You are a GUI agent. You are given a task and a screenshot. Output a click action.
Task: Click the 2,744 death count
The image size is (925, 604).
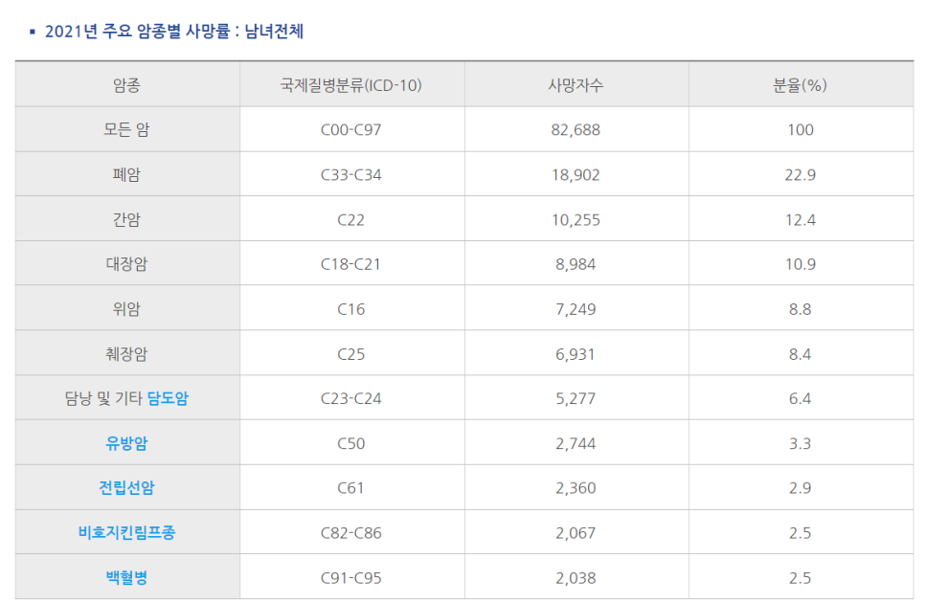point(575,443)
